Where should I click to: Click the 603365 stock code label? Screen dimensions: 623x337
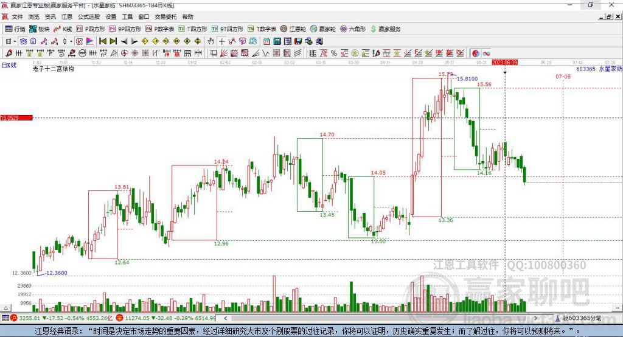[x=586, y=69]
